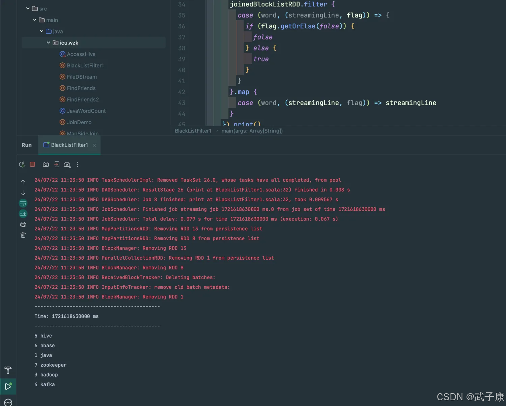Click the AccessHive class icon
The width and height of the screenshot is (506, 406).
(x=62, y=54)
